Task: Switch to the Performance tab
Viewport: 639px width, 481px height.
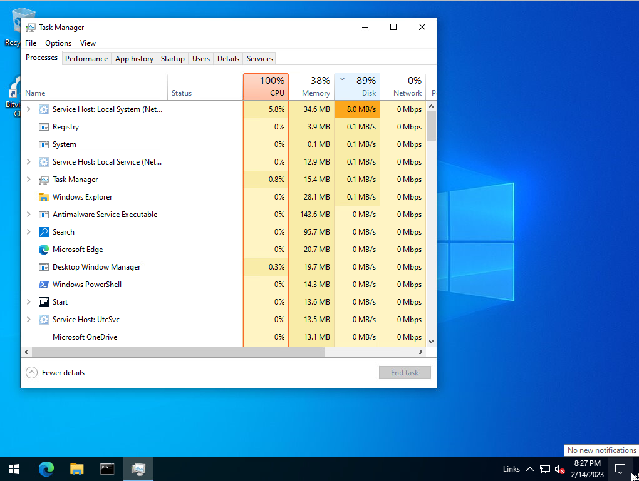Action: pyautogui.click(x=86, y=59)
